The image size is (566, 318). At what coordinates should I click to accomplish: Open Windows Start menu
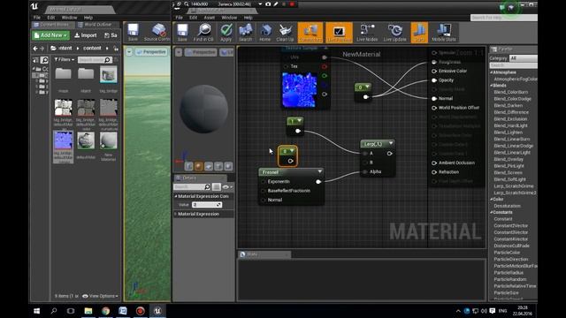click(37, 311)
